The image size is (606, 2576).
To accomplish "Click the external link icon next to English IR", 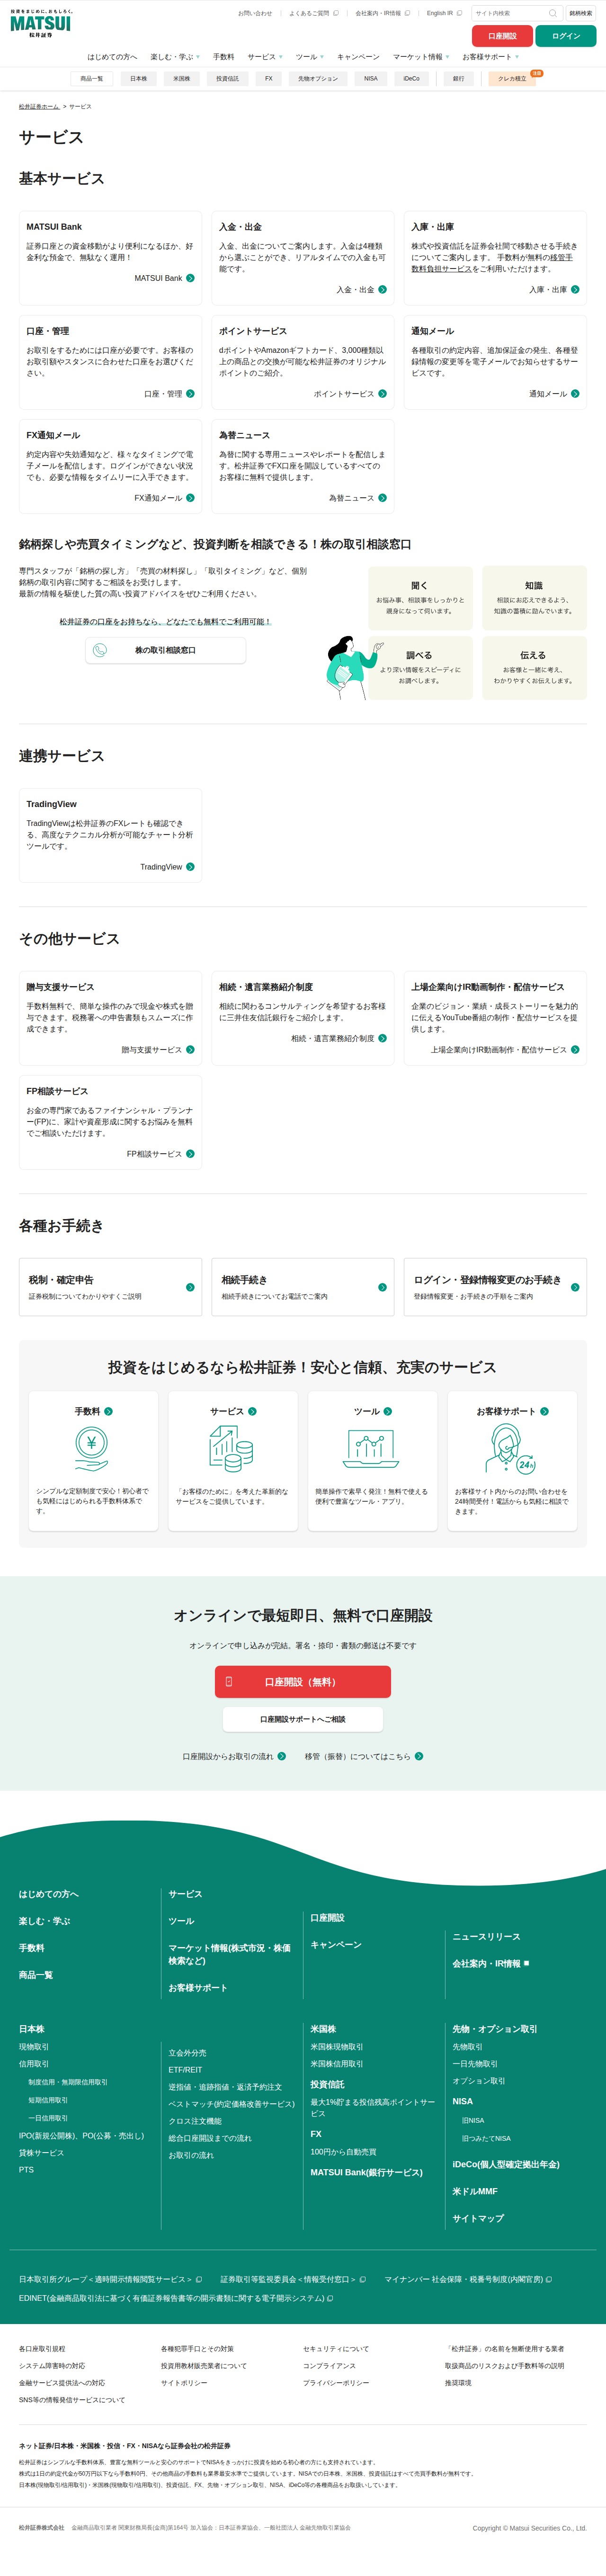I will 460,13.
